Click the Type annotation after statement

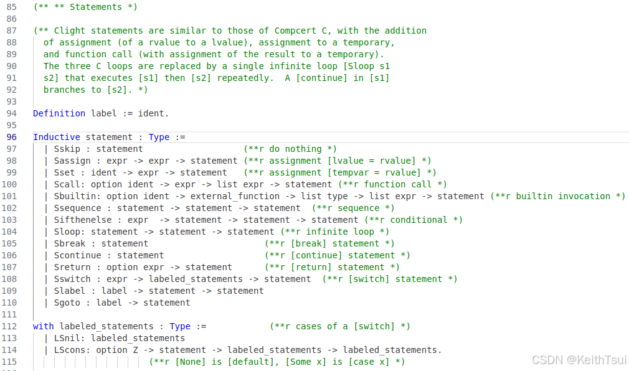tap(159, 137)
